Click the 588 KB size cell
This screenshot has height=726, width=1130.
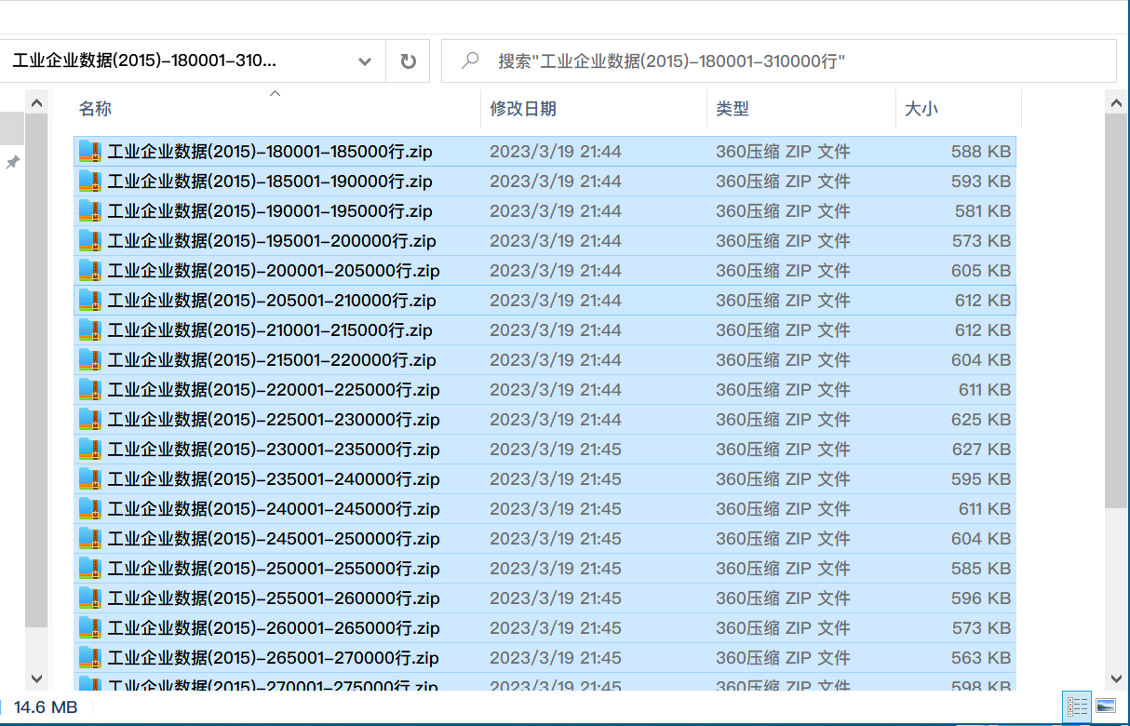click(x=981, y=152)
